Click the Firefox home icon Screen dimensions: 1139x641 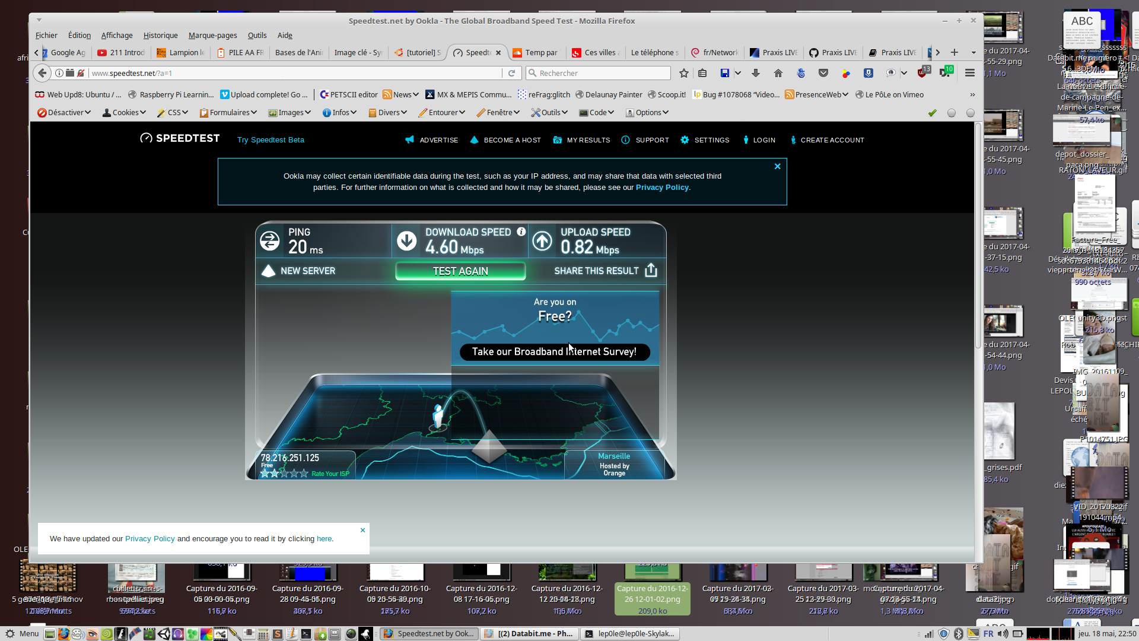(778, 73)
